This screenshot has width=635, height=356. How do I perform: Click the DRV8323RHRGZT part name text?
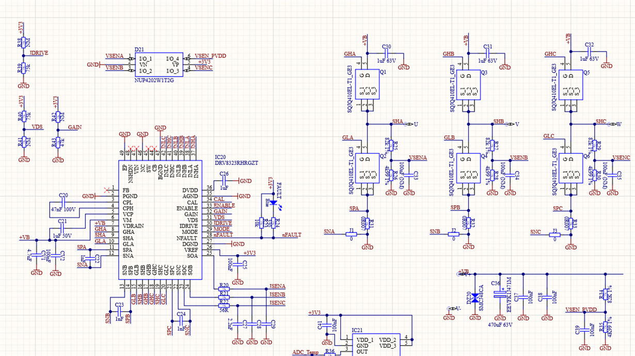click(x=236, y=163)
